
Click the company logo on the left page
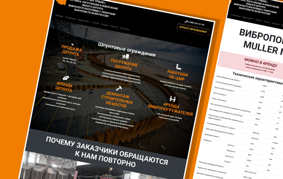[62, 3]
